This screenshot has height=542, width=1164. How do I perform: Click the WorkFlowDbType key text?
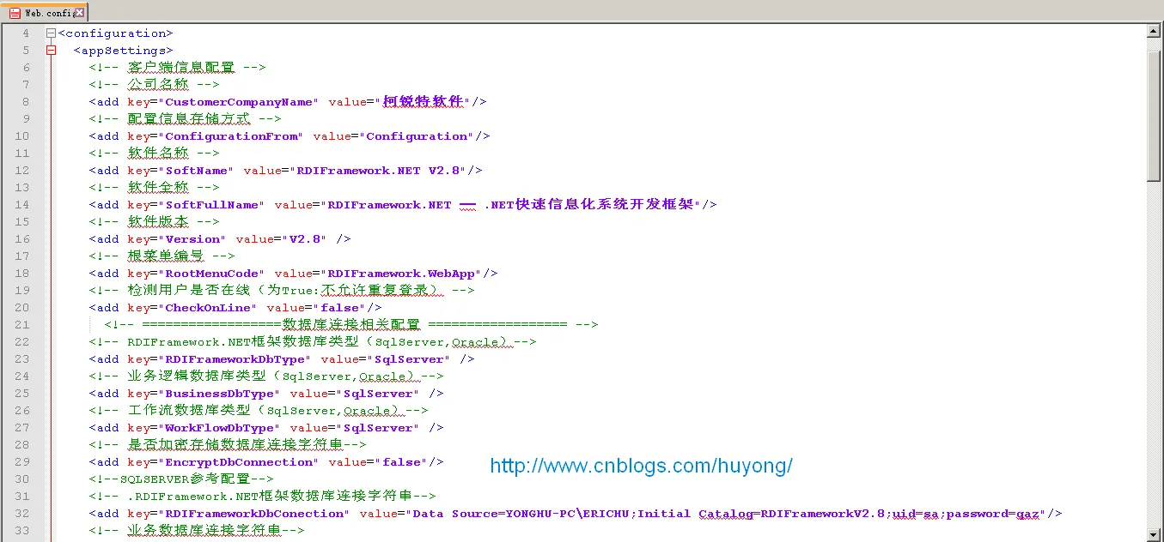pyautogui.click(x=220, y=428)
